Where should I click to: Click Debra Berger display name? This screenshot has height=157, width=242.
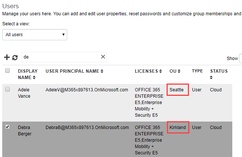(x=25, y=131)
